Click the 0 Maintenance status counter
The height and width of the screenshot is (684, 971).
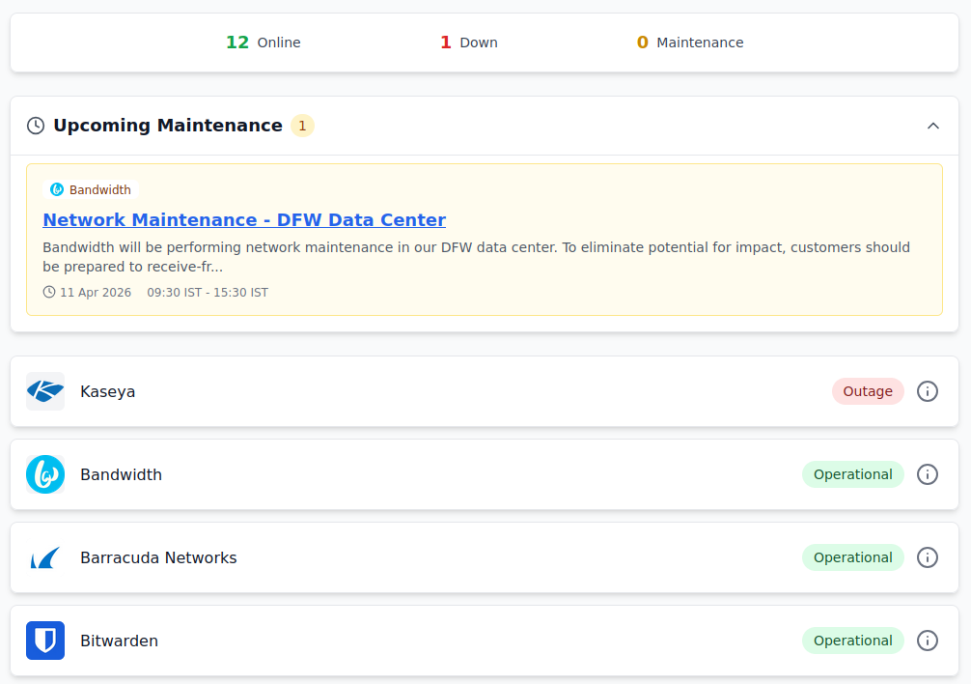(x=689, y=43)
